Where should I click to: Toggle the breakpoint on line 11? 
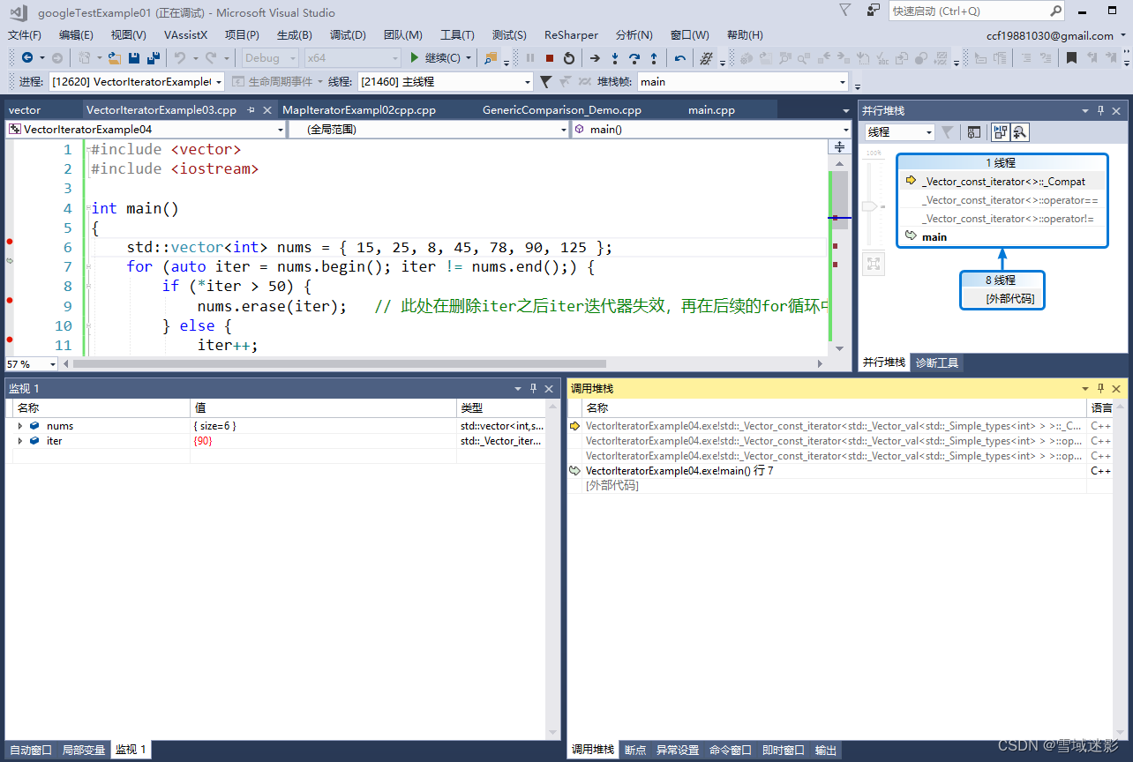[x=10, y=340]
